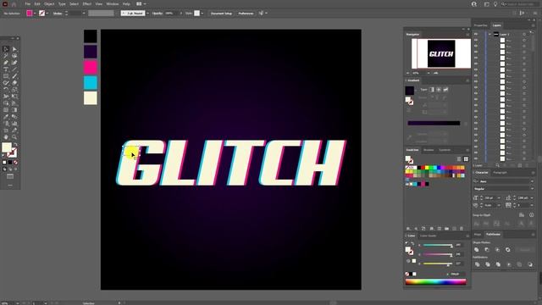This screenshot has width=542, height=305.
Task: Open the Fill color dropdown in control bar
Action: click(x=35, y=14)
